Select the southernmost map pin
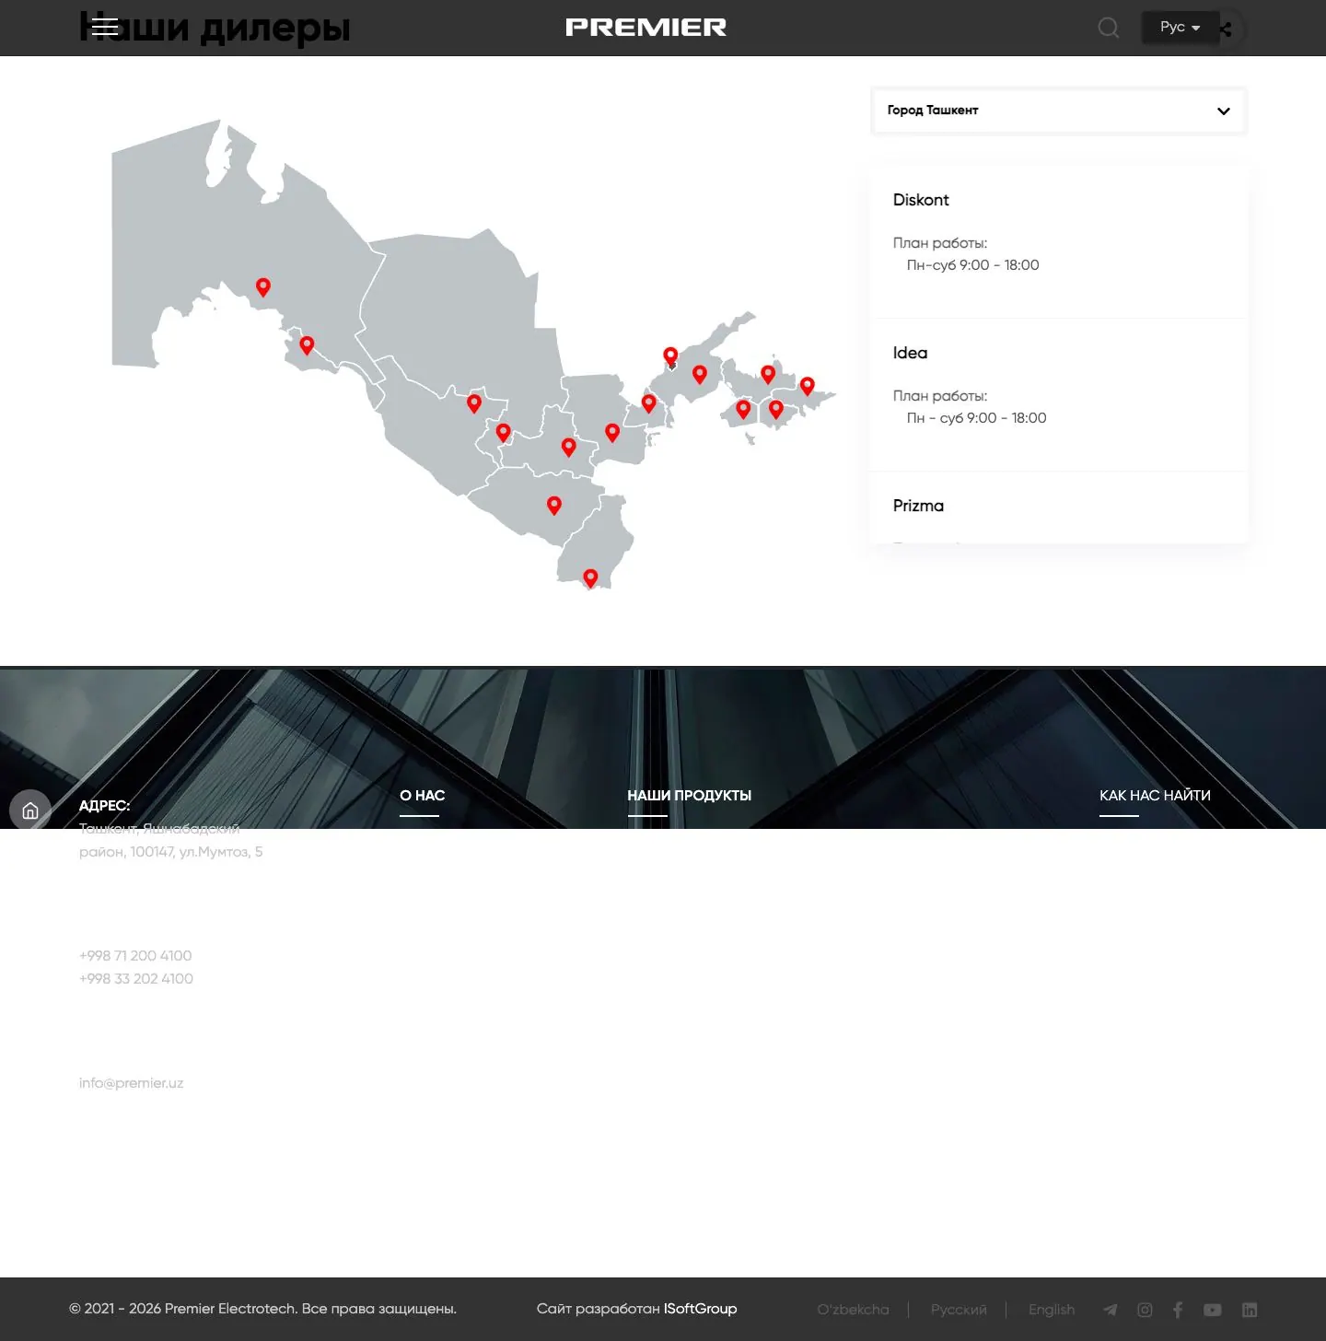 coord(591,577)
